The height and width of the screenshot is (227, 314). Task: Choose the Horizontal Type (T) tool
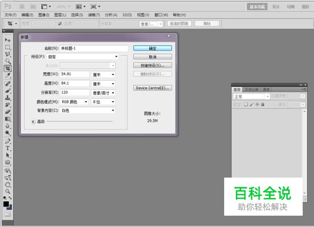[8, 148]
